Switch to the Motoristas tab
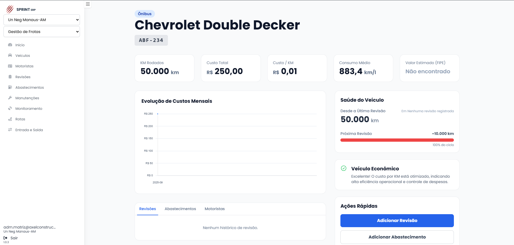Viewport: 514px width, 245px height. coord(214,209)
